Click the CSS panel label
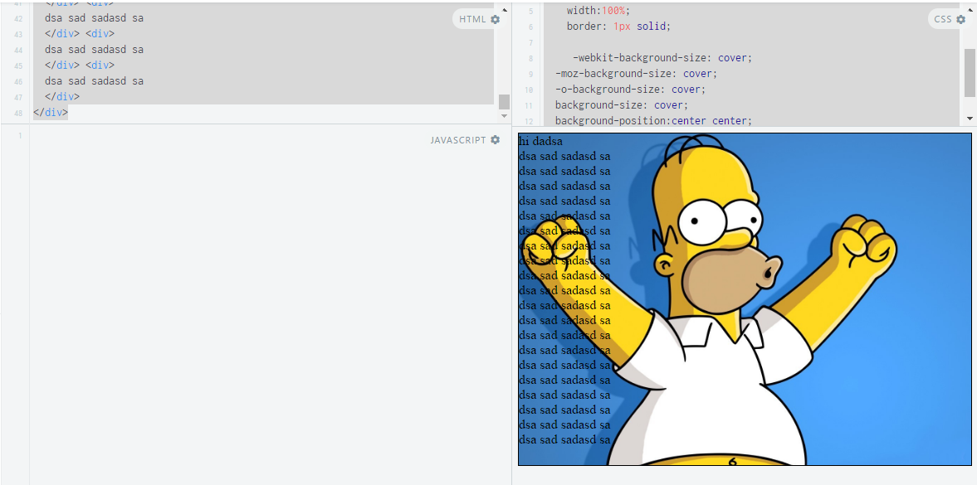Viewport: 977px width, 485px height. [943, 19]
